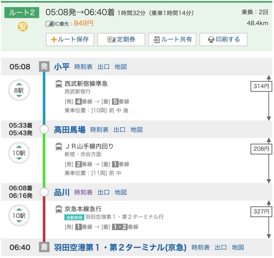The height and width of the screenshot is (258, 274).
Task: Select the ルート2 route tab
Action: [x=22, y=13]
